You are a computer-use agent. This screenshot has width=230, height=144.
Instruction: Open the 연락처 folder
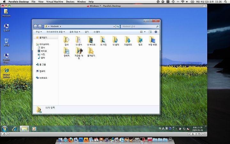[66, 52]
